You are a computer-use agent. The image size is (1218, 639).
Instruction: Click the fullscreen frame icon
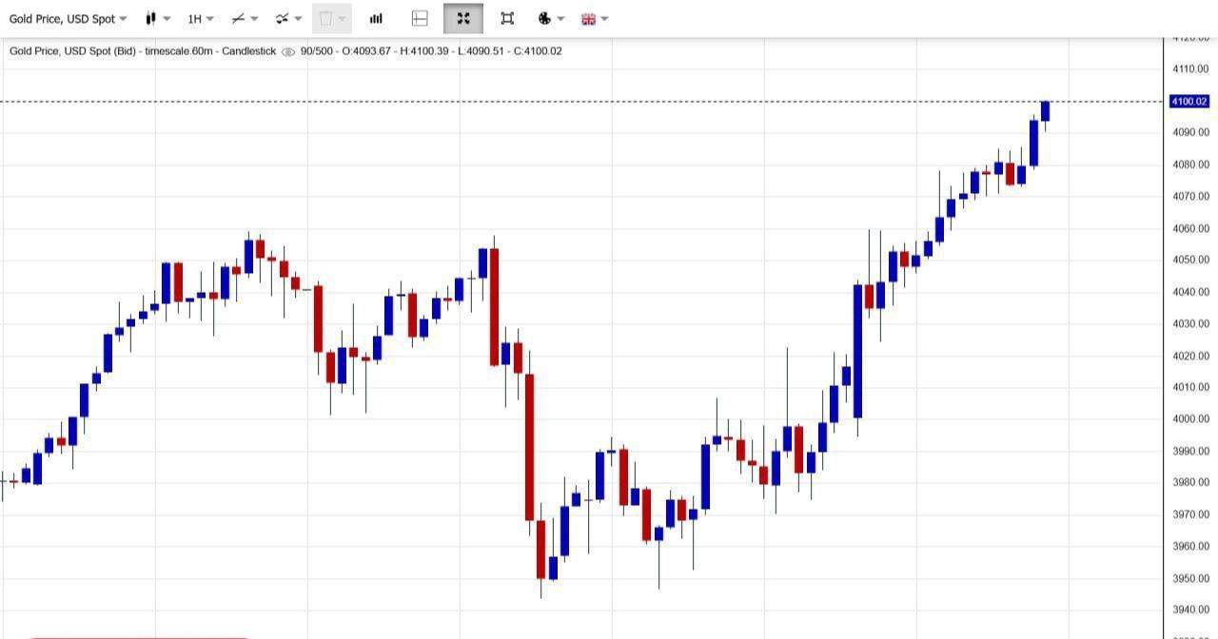tap(507, 19)
